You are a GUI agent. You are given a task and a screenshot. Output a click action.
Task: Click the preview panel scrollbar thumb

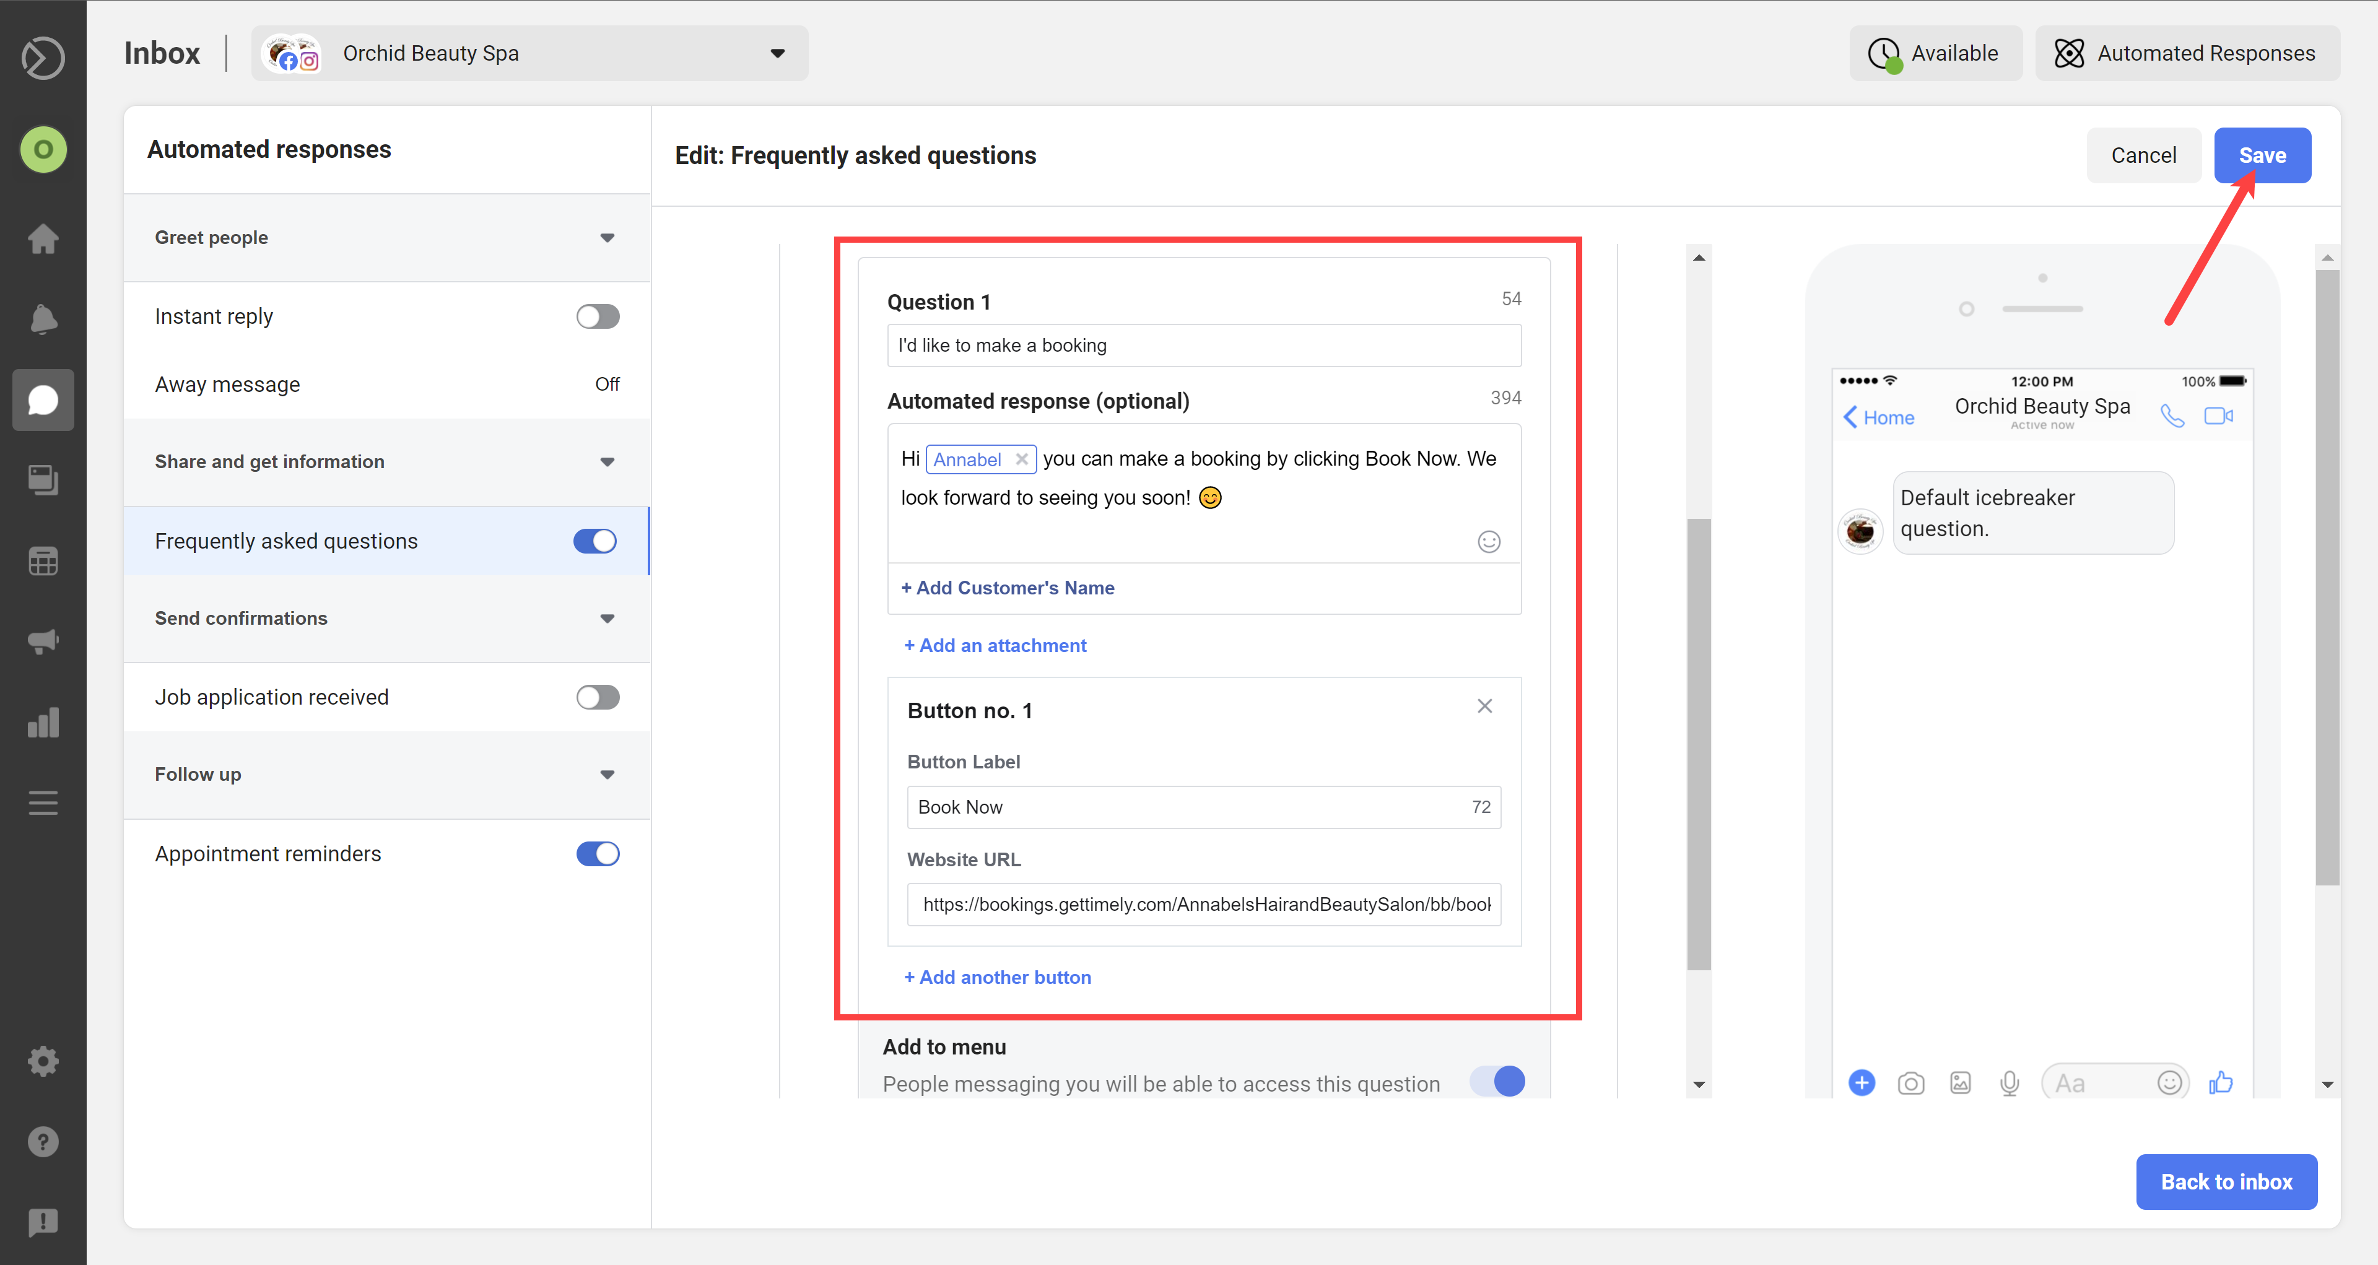[2327, 578]
